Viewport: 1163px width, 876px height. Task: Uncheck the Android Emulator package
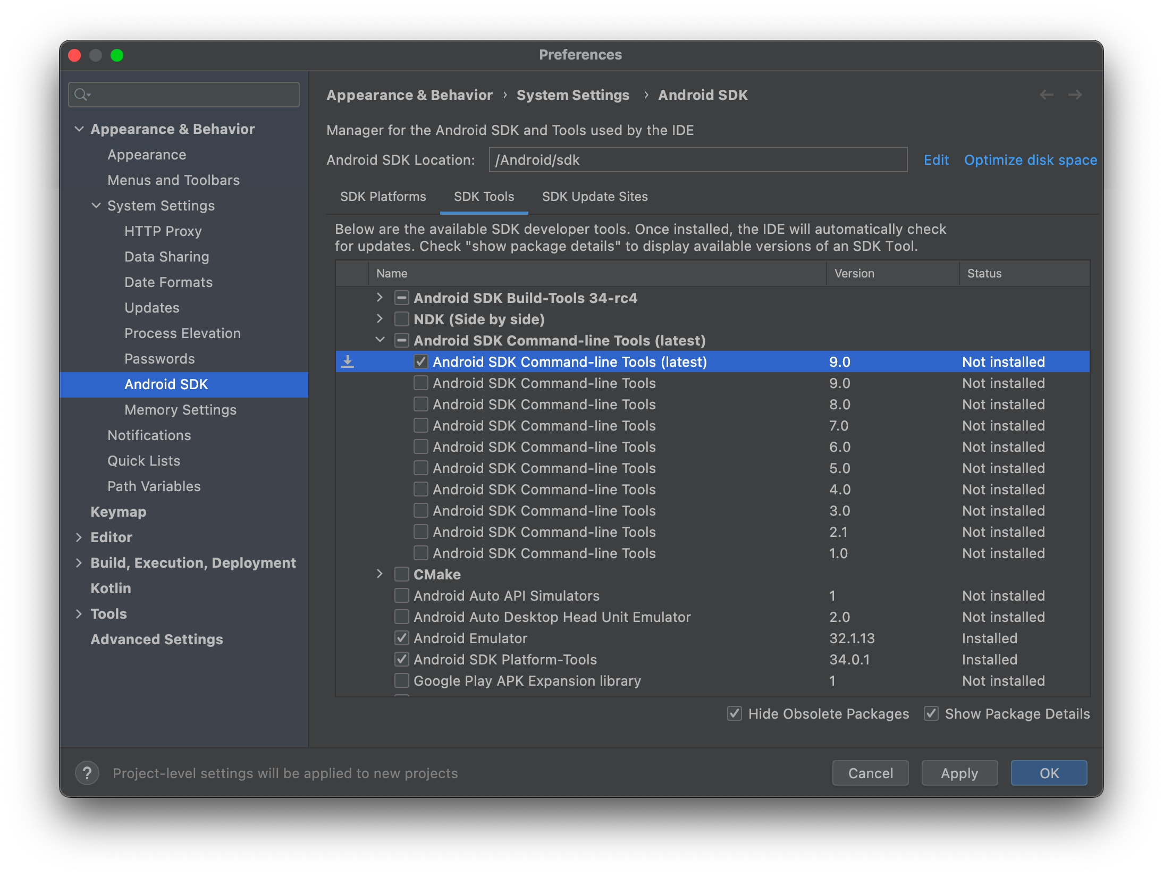[x=401, y=638]
